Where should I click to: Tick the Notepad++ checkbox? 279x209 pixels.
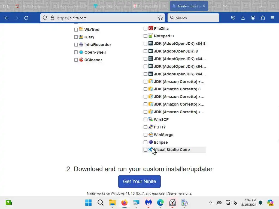pos(145,36)
